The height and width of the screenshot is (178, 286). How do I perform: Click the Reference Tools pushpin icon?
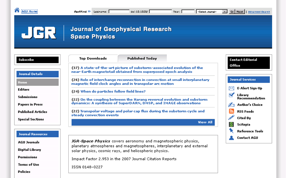pyautogui.click(x=231, y=131)
